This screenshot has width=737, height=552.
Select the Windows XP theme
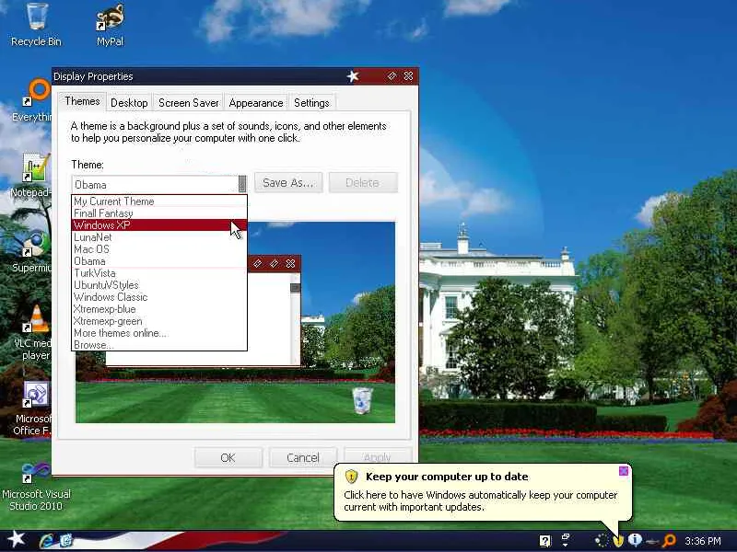(x=159, y=225)
